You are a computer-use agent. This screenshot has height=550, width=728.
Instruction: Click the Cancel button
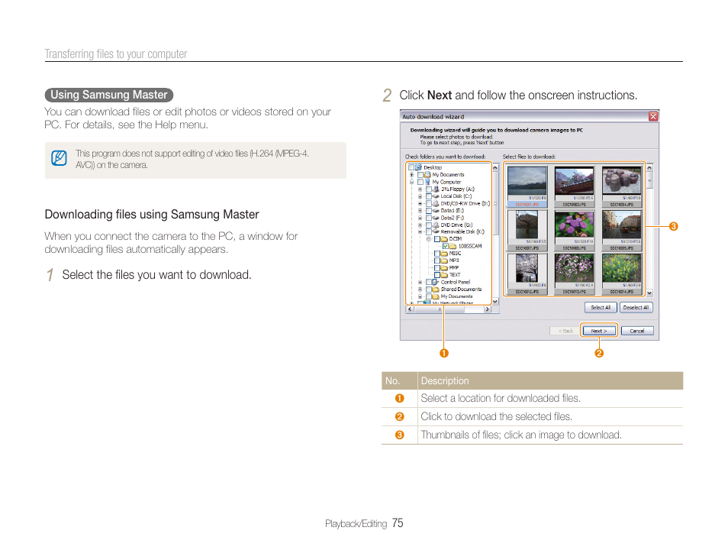[637, 331]
